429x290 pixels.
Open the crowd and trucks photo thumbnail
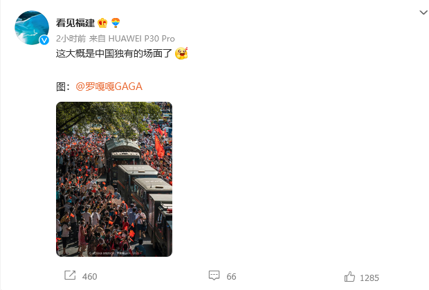click(x=114, y=179)
